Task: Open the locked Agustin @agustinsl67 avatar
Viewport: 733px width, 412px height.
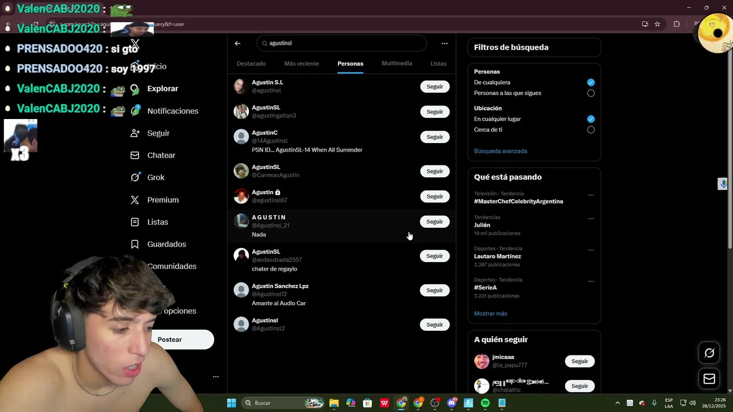Action: [x=241, y=196]
